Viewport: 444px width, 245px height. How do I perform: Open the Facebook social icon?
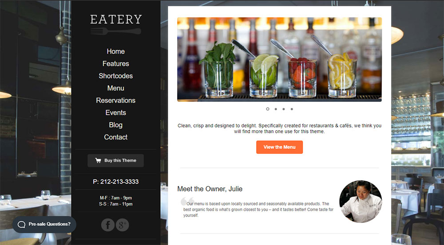108,225
